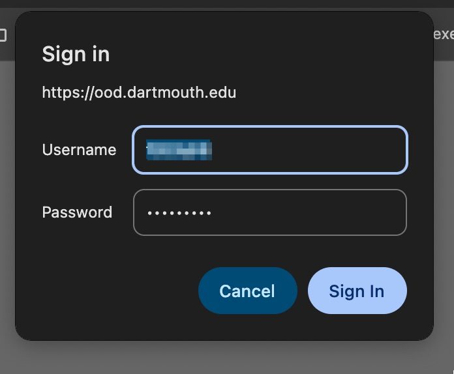Click the https://ood.dartmouth.edu site address text
454x374 pixels.
[x=139, y=93]
